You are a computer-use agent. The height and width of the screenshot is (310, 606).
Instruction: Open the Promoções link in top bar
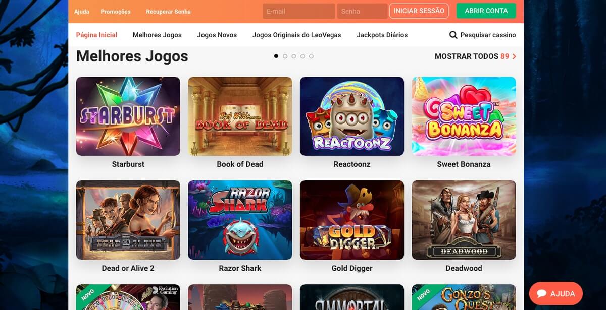116,12
